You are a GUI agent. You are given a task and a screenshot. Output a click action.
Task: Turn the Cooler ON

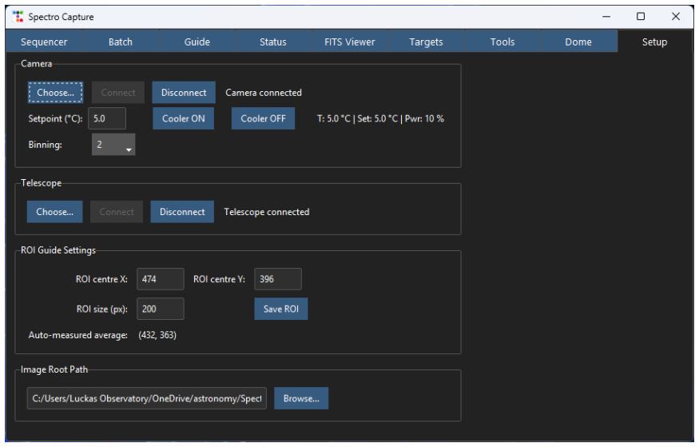tap(183, 118)
